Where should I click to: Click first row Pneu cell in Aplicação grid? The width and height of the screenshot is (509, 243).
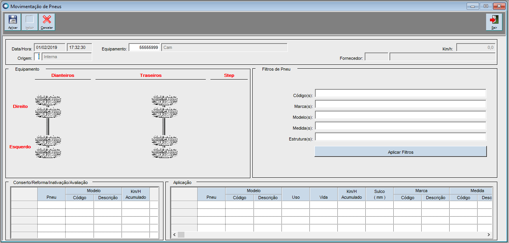[212, 205]
